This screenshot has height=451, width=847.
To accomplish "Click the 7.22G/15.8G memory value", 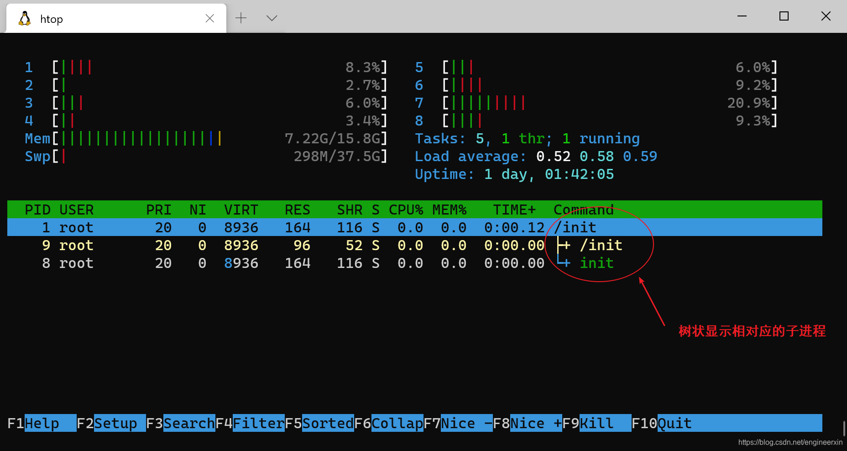I will [332, 139].
